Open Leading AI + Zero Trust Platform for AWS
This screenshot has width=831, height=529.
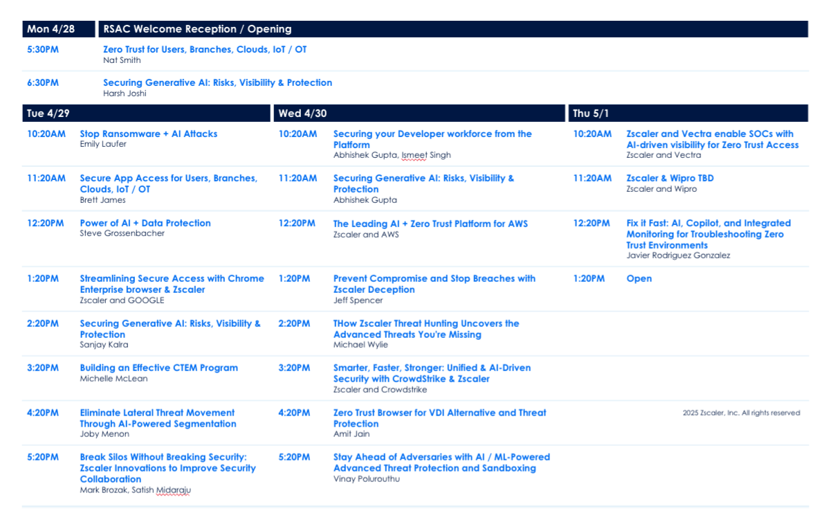[430, 223]
